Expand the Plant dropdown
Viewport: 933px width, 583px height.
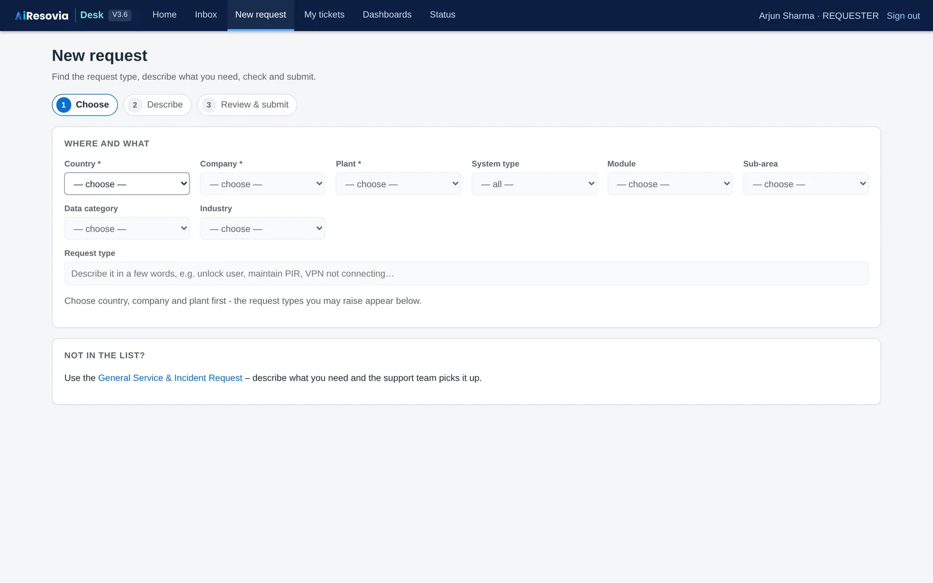coord(398,184)
